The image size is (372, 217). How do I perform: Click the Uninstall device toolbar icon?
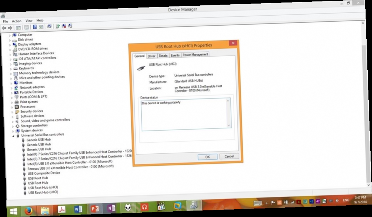click(64, 26)
